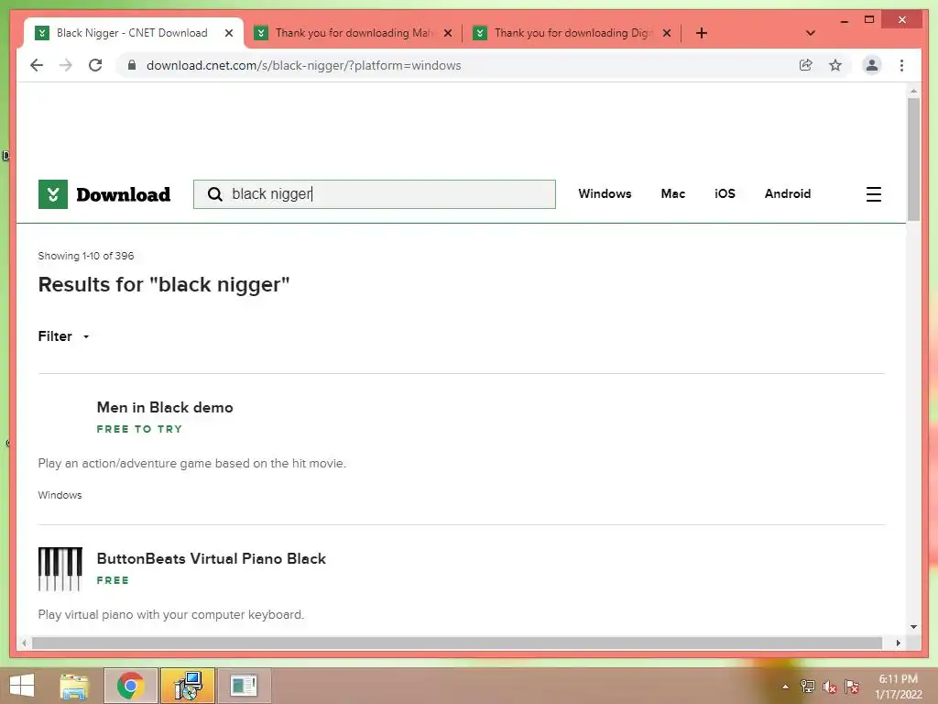Click the vertical scrollbar down arrow
The width and height of the screenshot is (938, 704).
coord(913,627)
